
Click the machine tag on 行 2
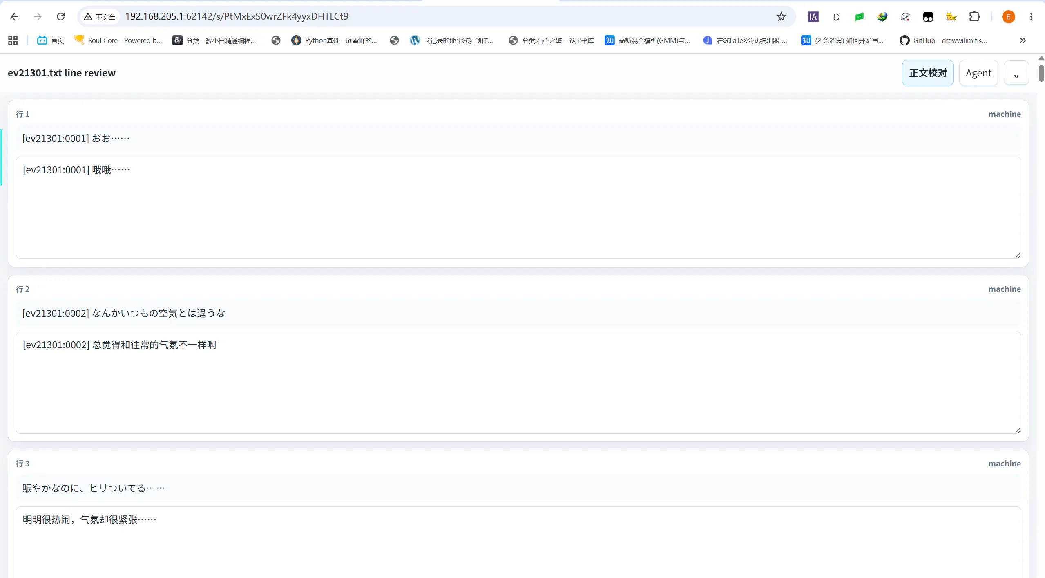1005,289
